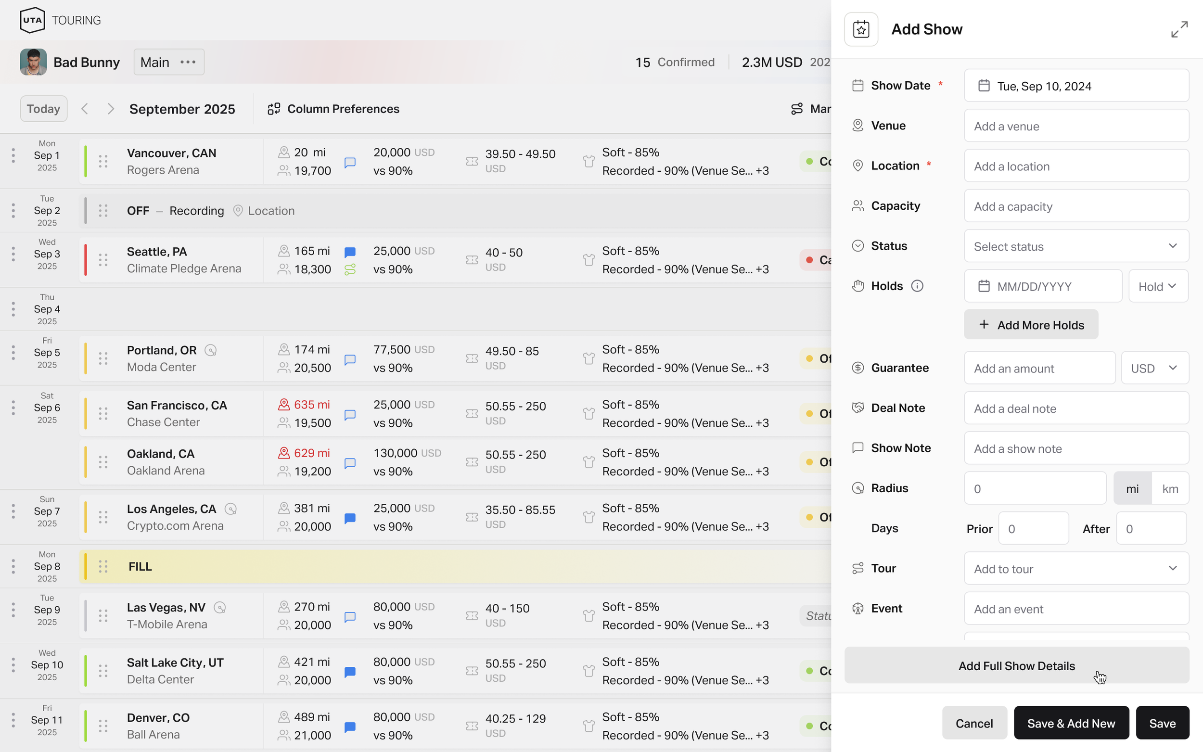Click the Column Preferences icon

(274, 108)
